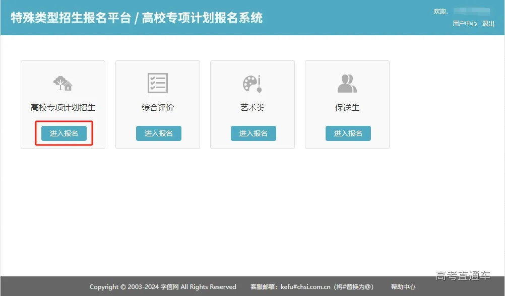Click the checklist icon on the 综合评价 card
The width and height of the screenshot is (505, 296).
click(157, 83)
